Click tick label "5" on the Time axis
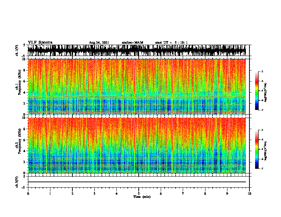This screenshot has width=281, height=217. tap(139, 194)
